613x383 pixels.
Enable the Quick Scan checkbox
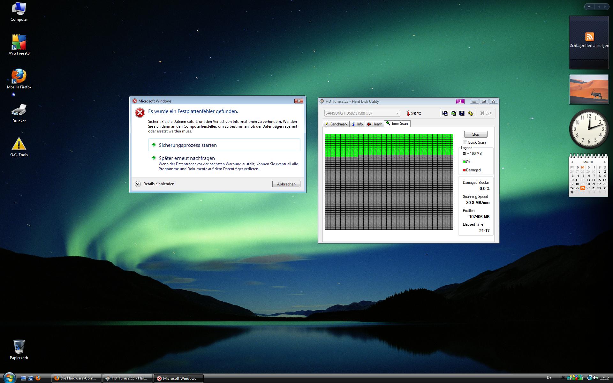(x=465, y=142)
